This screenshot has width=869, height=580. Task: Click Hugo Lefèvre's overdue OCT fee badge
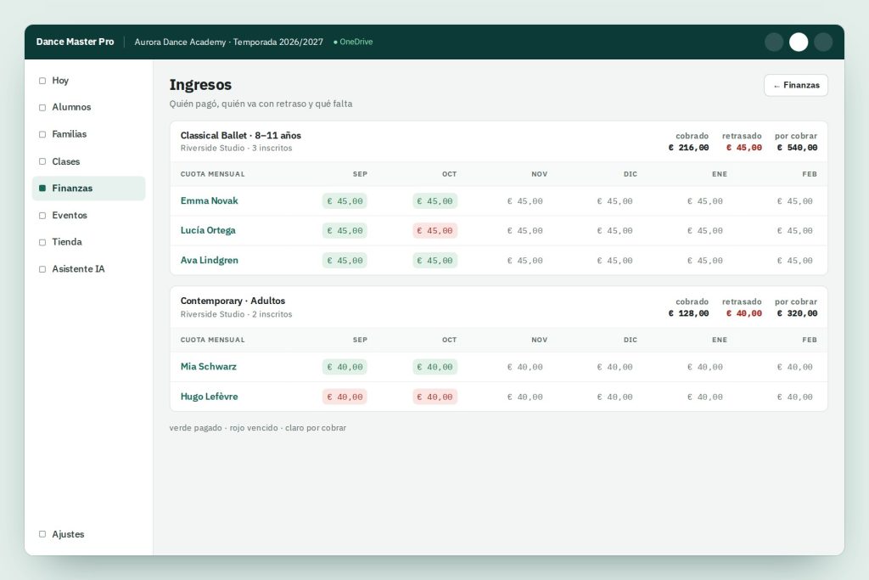tap(435, 397)
